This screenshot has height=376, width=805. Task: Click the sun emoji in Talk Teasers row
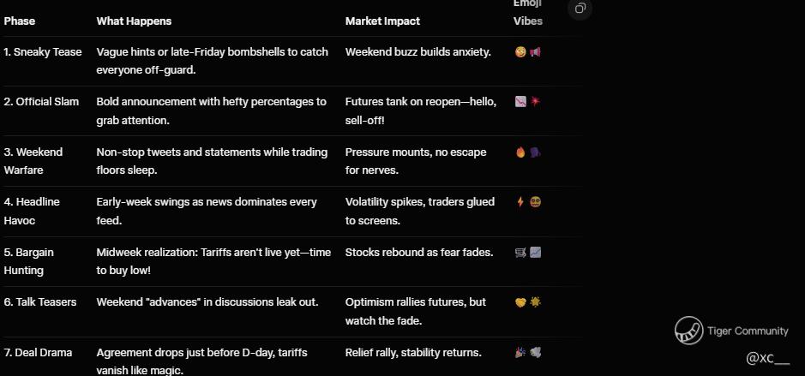click(x=535, y=302)
